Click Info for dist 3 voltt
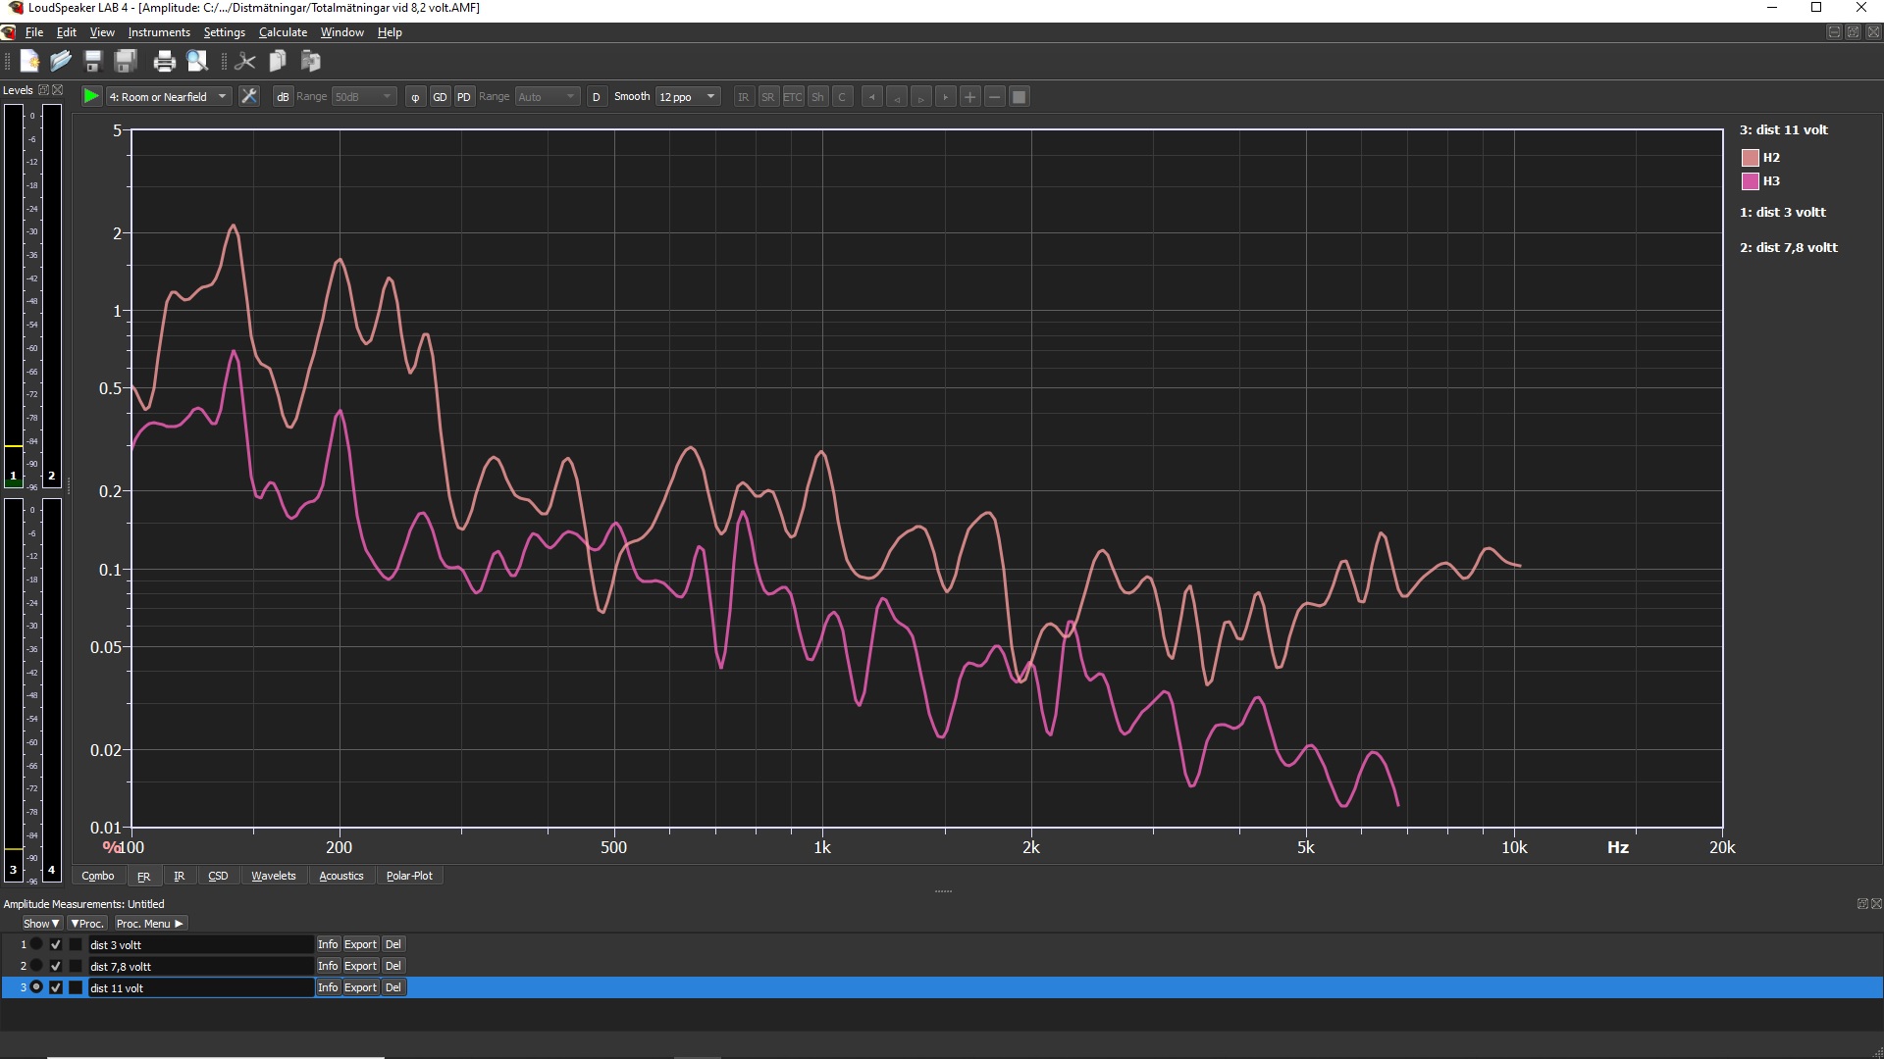This screenshot has height=1059, width=1884. [x=328, y=944]
